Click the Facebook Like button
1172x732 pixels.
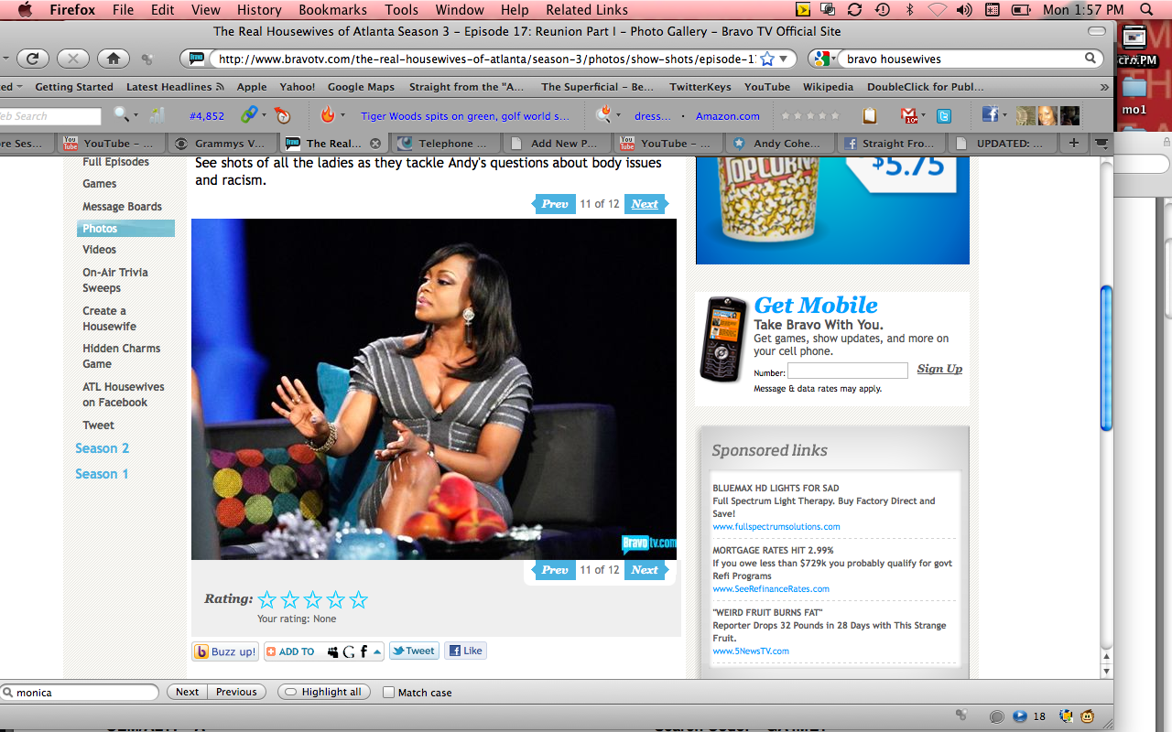[x=465, y=651]
